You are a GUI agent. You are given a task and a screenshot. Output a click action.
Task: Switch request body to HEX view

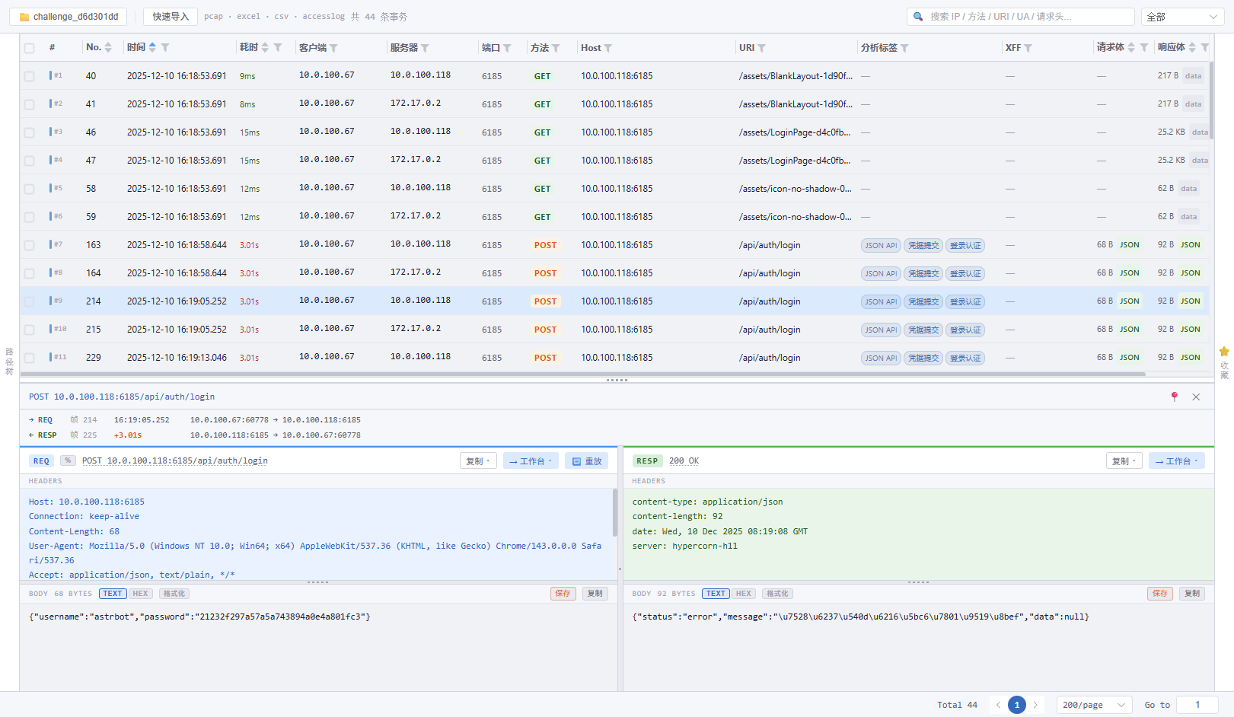coord(140,594)
